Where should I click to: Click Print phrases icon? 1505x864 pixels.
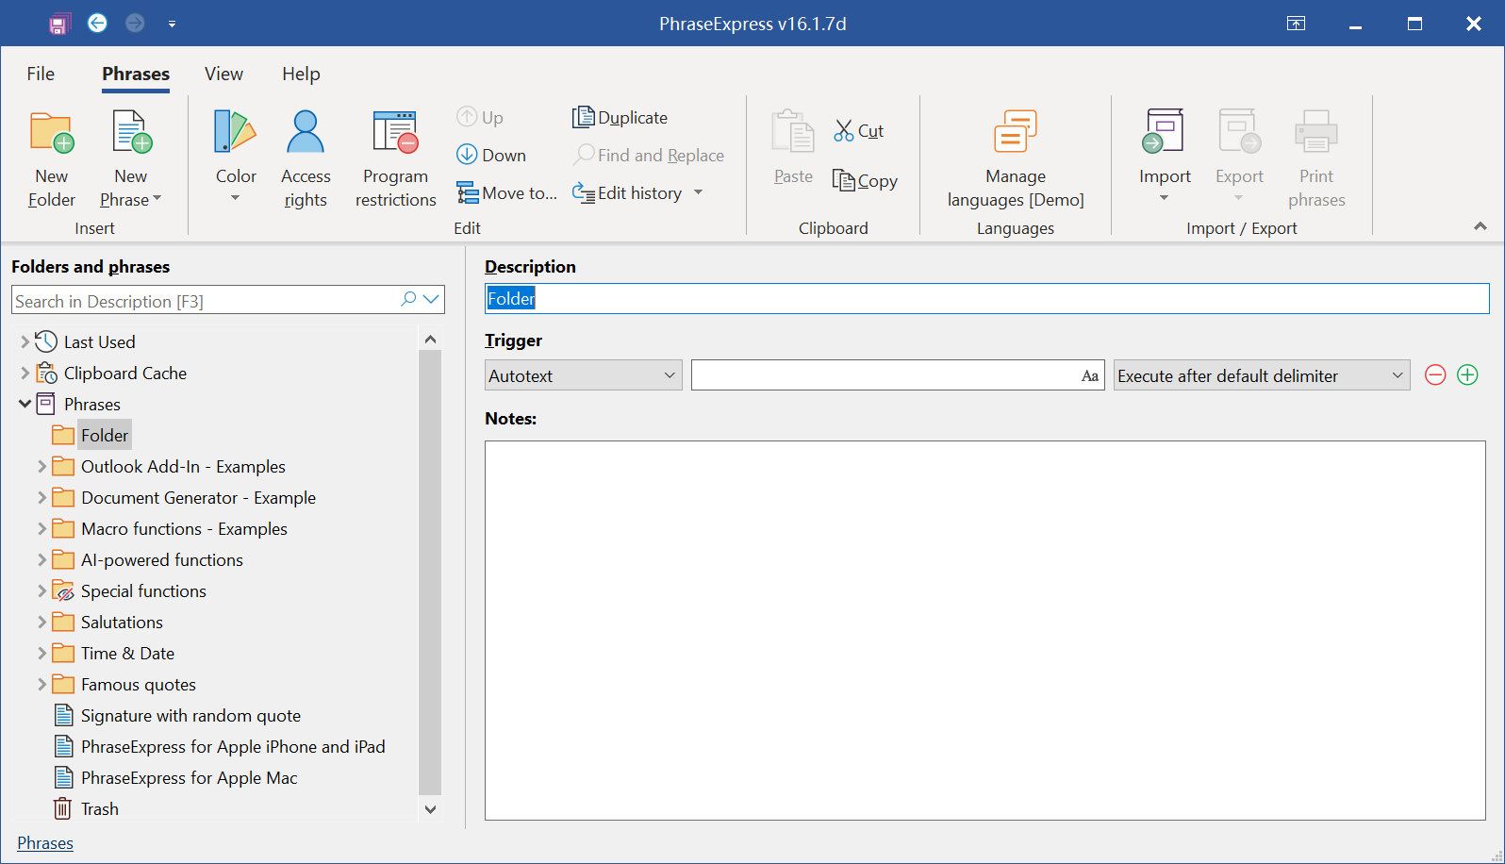(x=1316, y=132)
